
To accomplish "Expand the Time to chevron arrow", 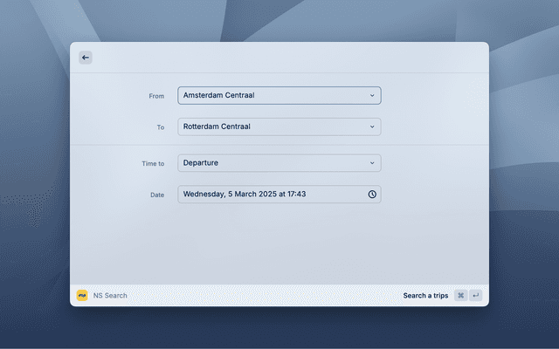I will (x=372, y=163).
